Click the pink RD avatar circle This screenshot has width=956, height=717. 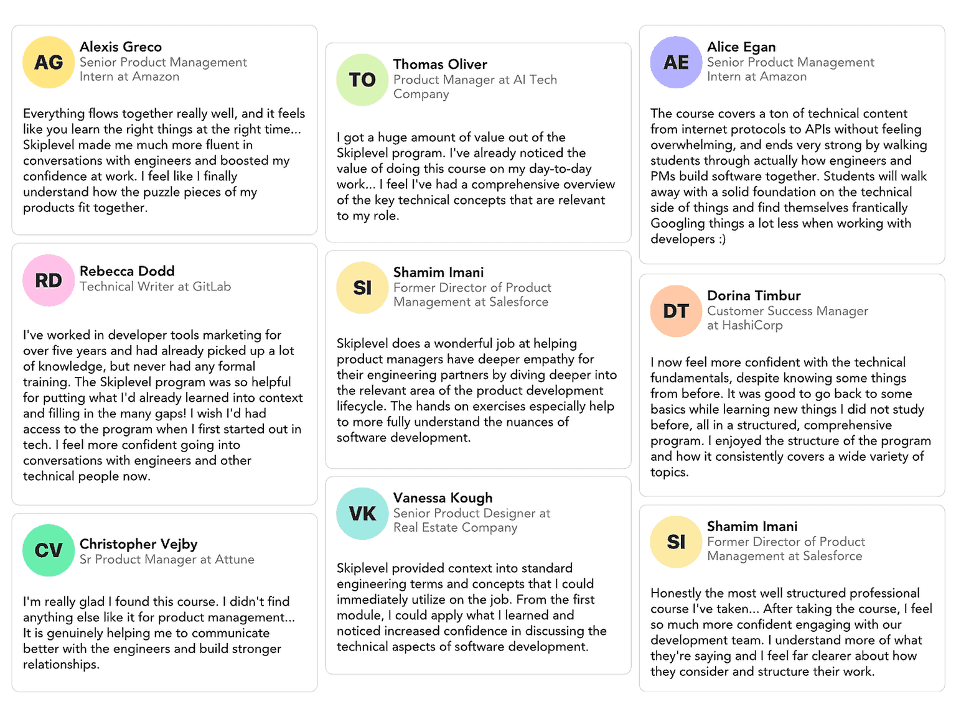pyautogui.click(x=49, y=280)
